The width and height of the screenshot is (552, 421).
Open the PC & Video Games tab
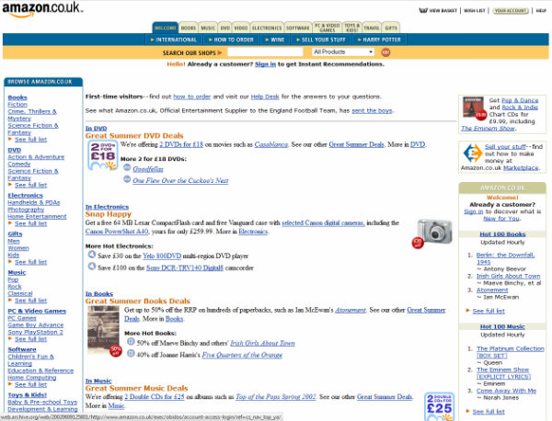click(327, 28)
